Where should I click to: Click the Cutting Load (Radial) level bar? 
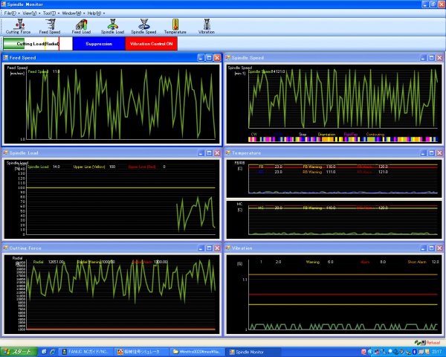[37, 44]
